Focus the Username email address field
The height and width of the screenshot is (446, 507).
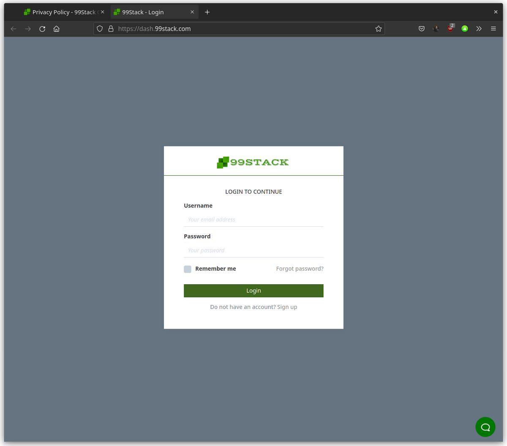(253, 220)
